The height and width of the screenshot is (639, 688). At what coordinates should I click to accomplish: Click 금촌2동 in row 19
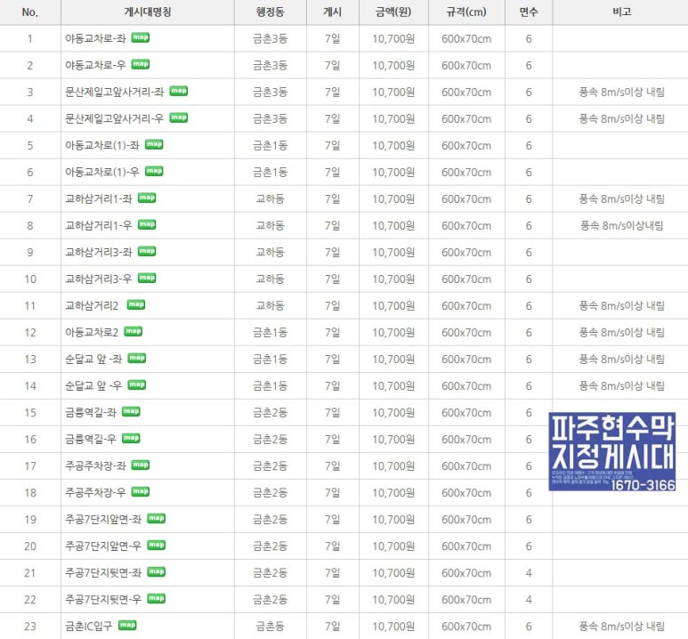[x=271, y=520]
